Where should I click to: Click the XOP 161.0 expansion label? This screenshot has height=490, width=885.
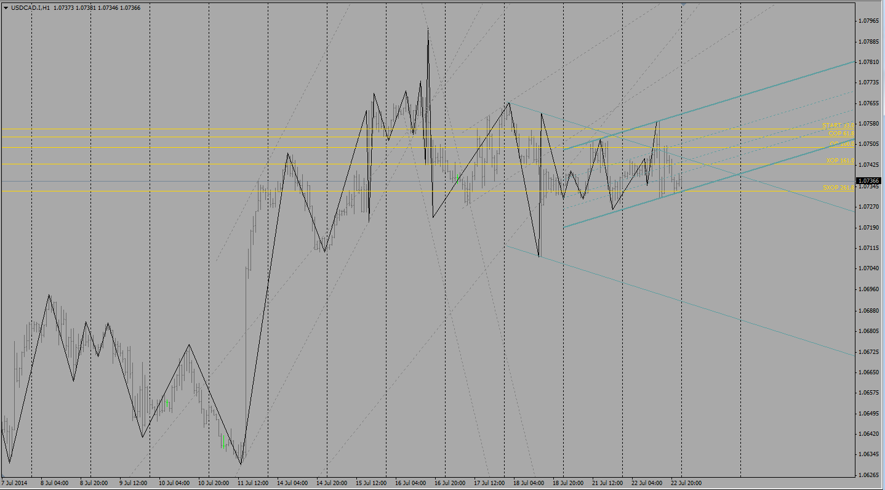pos(840,161)
